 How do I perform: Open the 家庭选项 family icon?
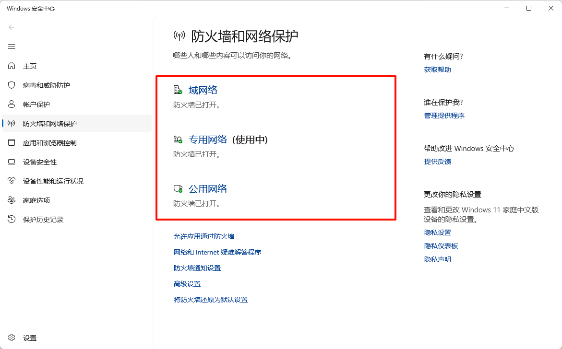point(11,200)
